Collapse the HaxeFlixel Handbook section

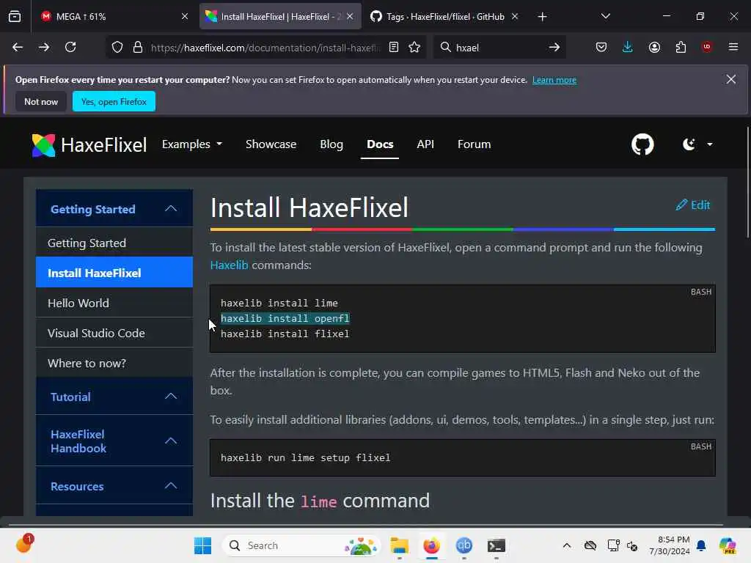coord(114,441)
